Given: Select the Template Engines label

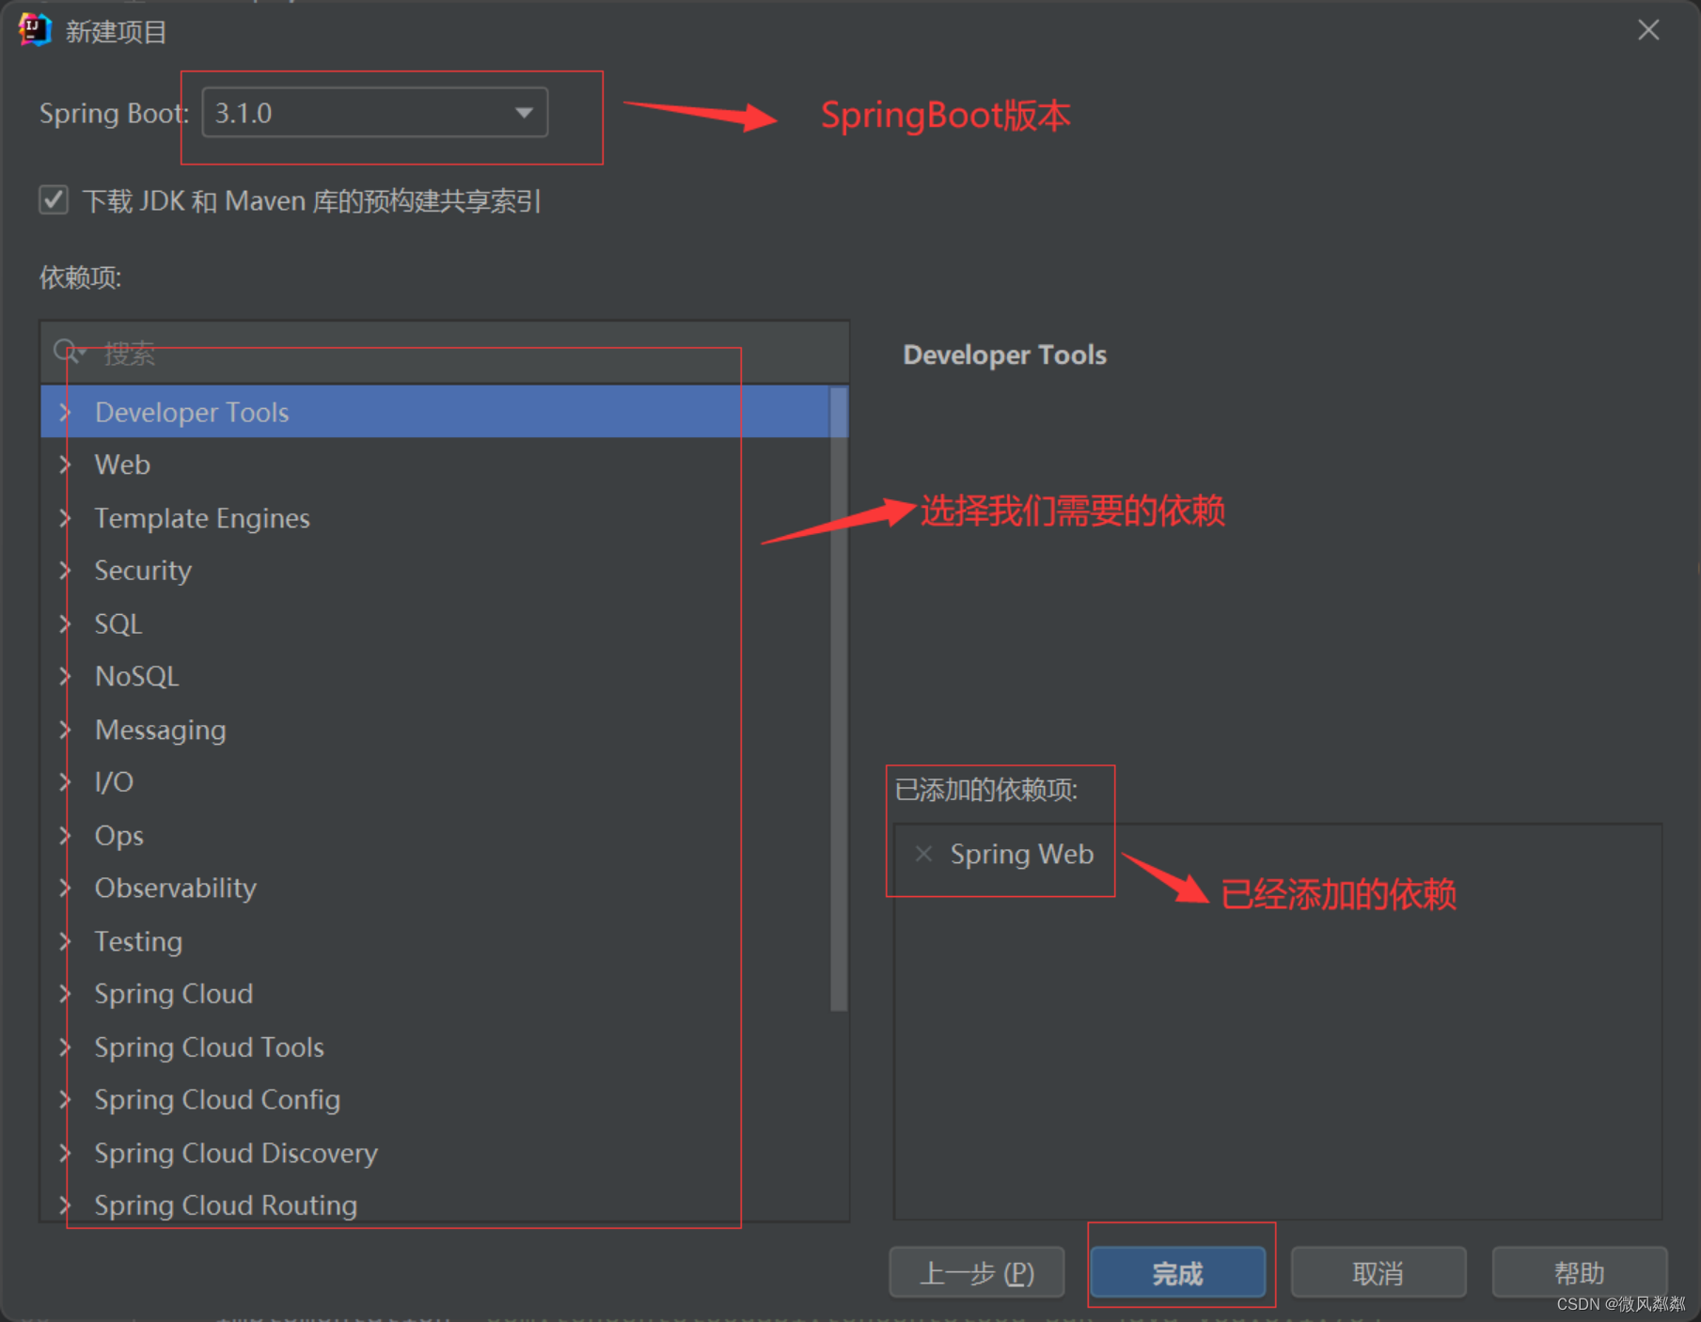Looking at the screenshot, I should click(x=202, y=518).
